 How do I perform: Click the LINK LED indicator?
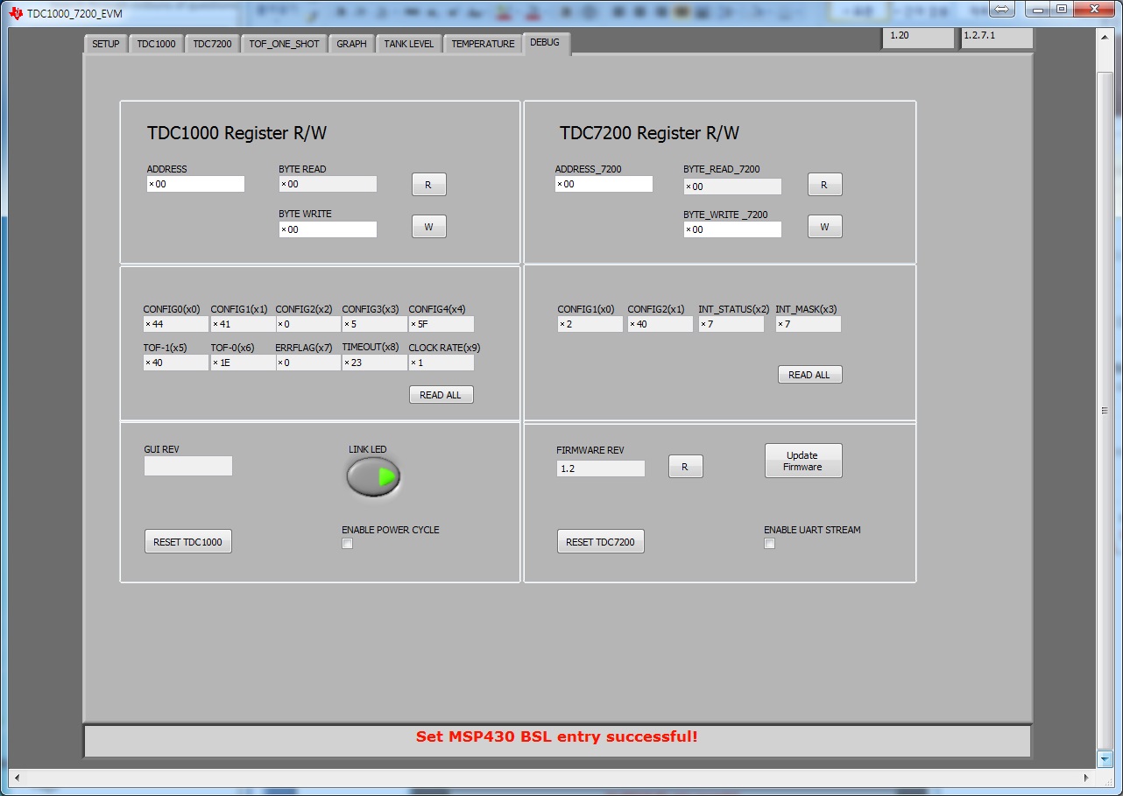tap(373, 476)
